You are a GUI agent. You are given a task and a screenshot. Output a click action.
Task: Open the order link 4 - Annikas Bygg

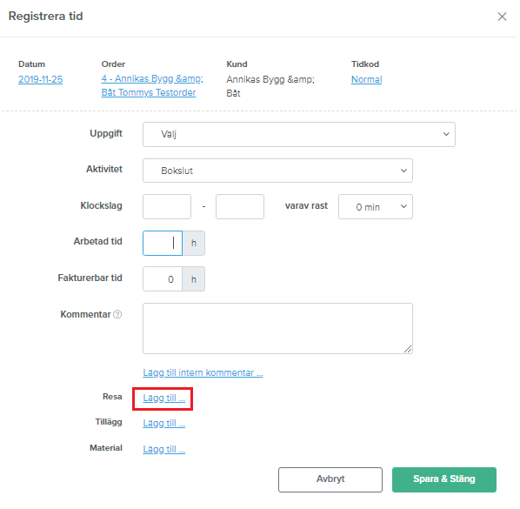coord(152,85)
